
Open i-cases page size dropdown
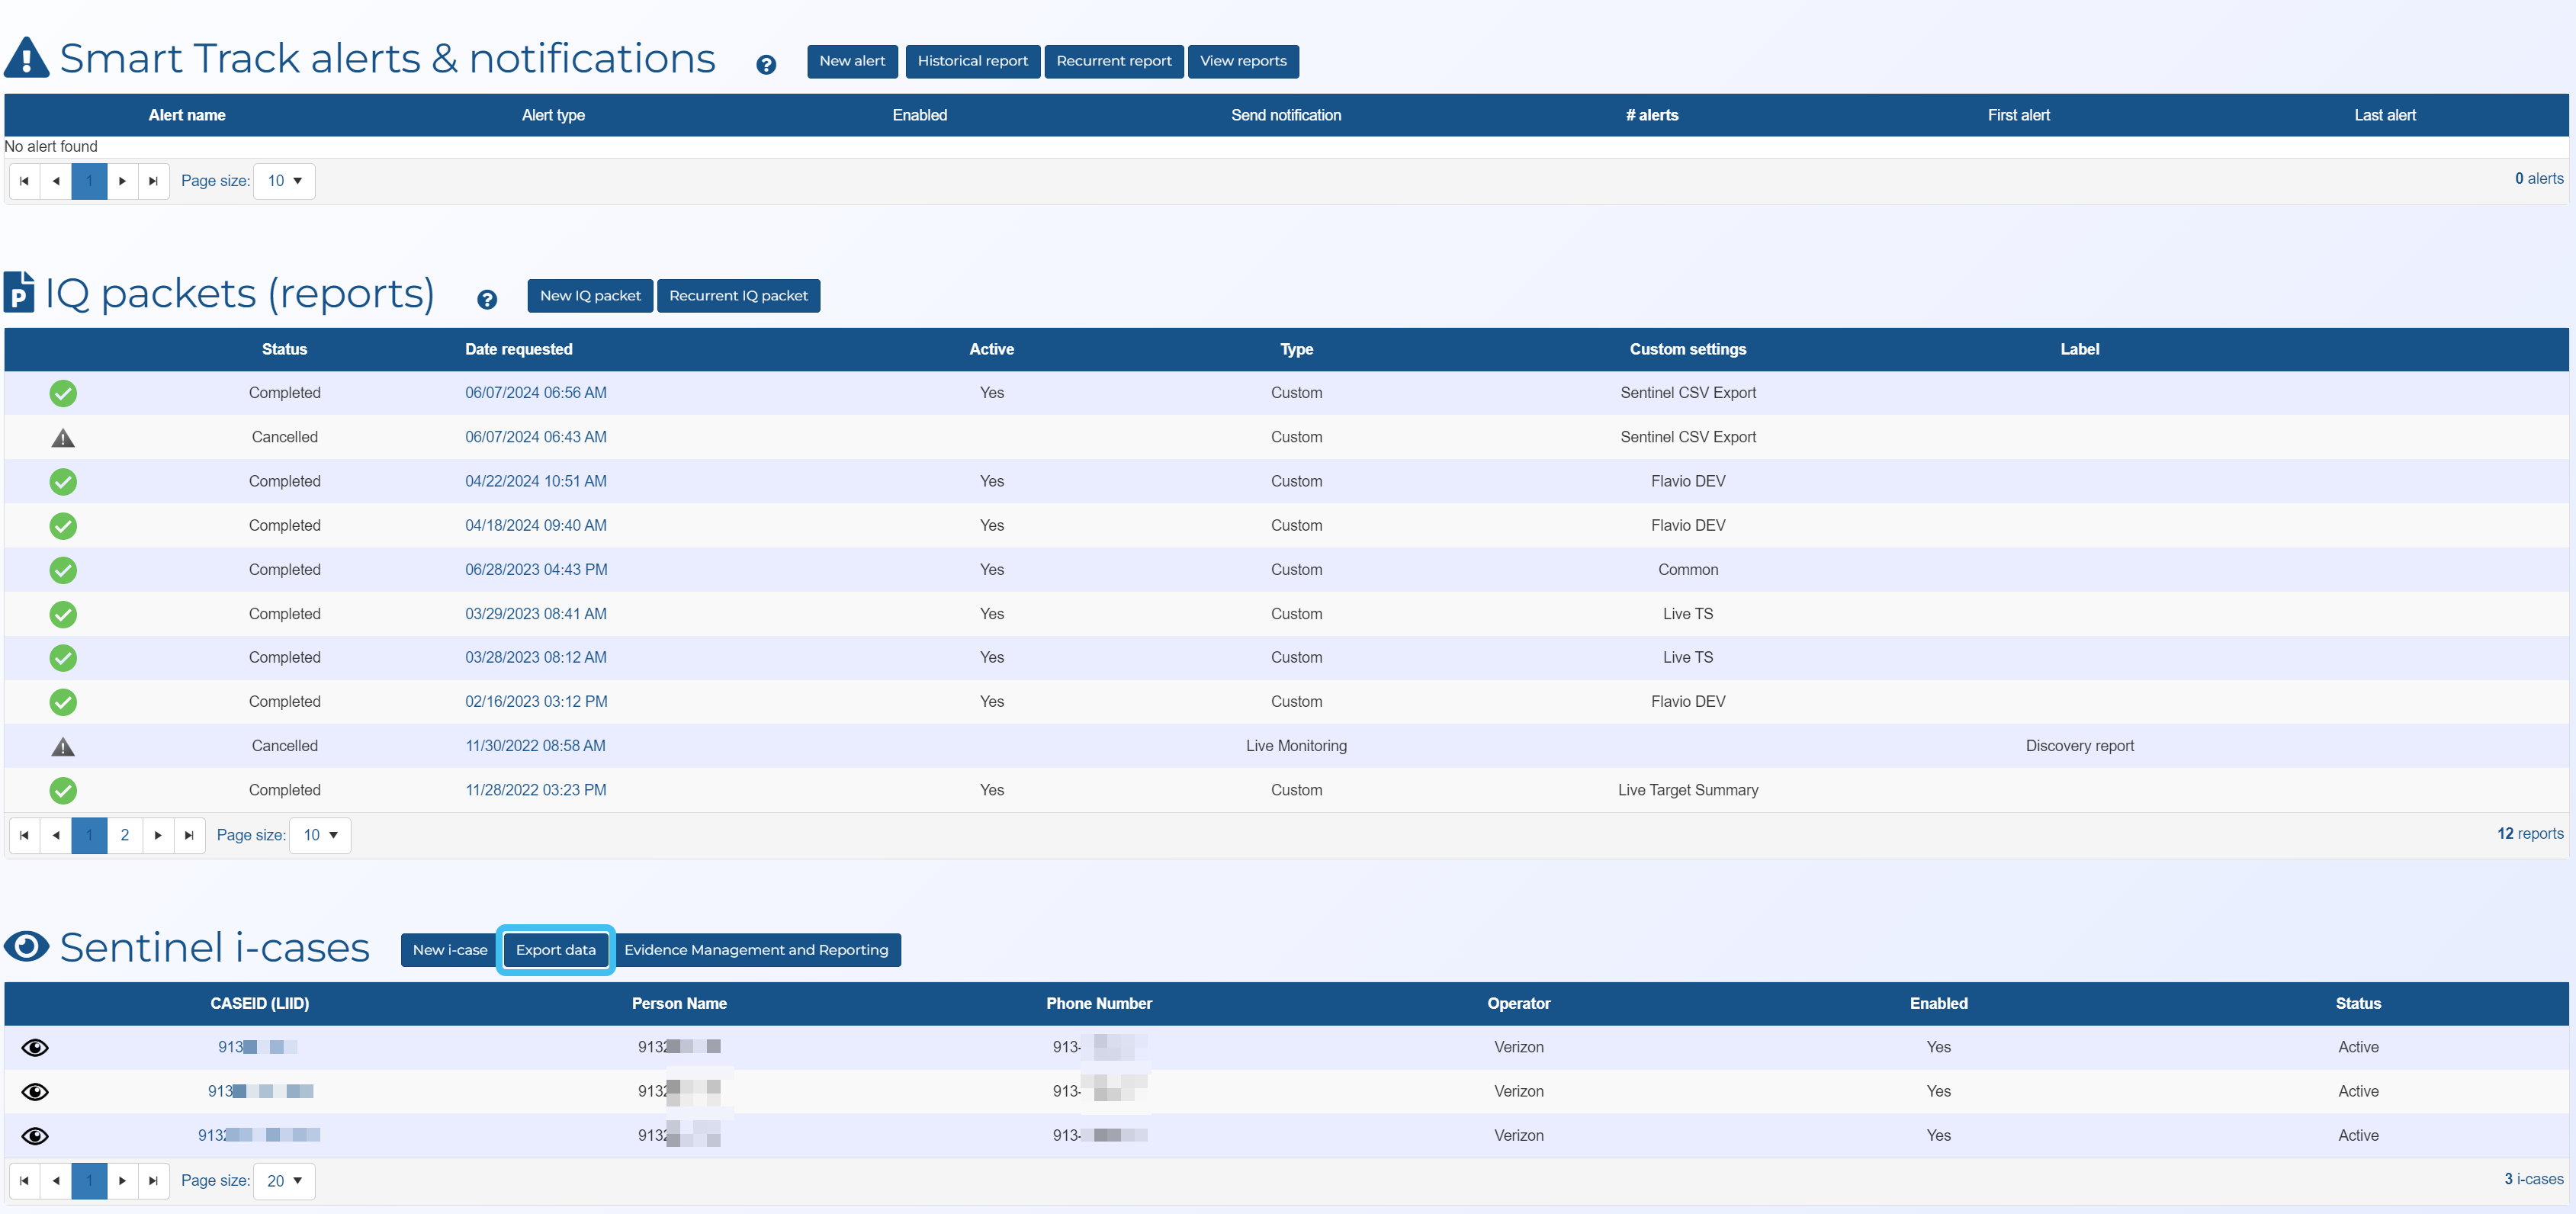point(285,1180)
